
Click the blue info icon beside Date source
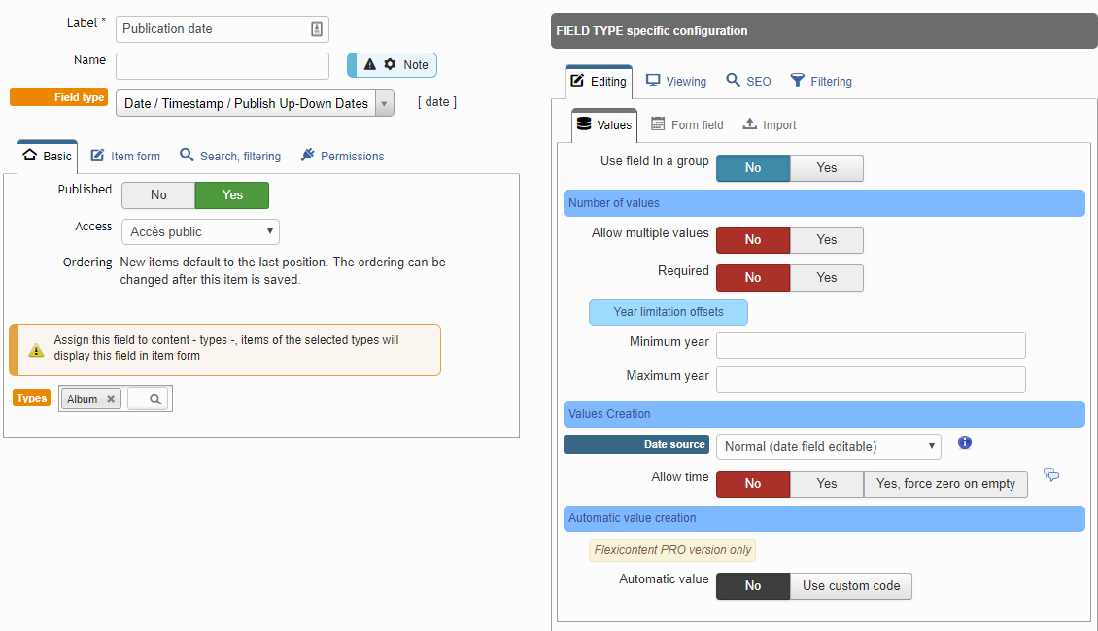pyautogui.click(x=965, y=443)
